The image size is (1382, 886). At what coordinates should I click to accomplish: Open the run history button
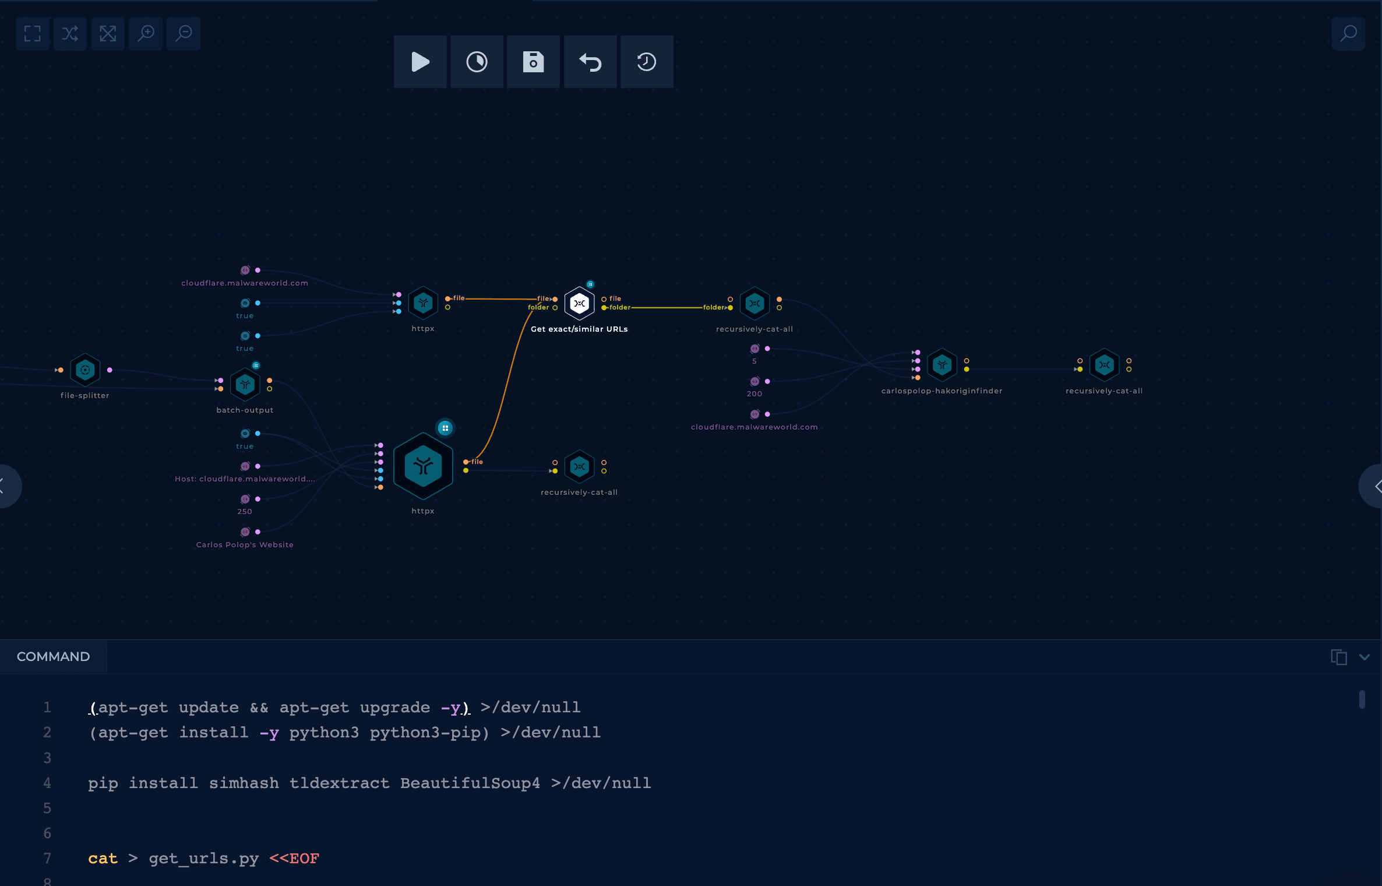click(647, 62)
